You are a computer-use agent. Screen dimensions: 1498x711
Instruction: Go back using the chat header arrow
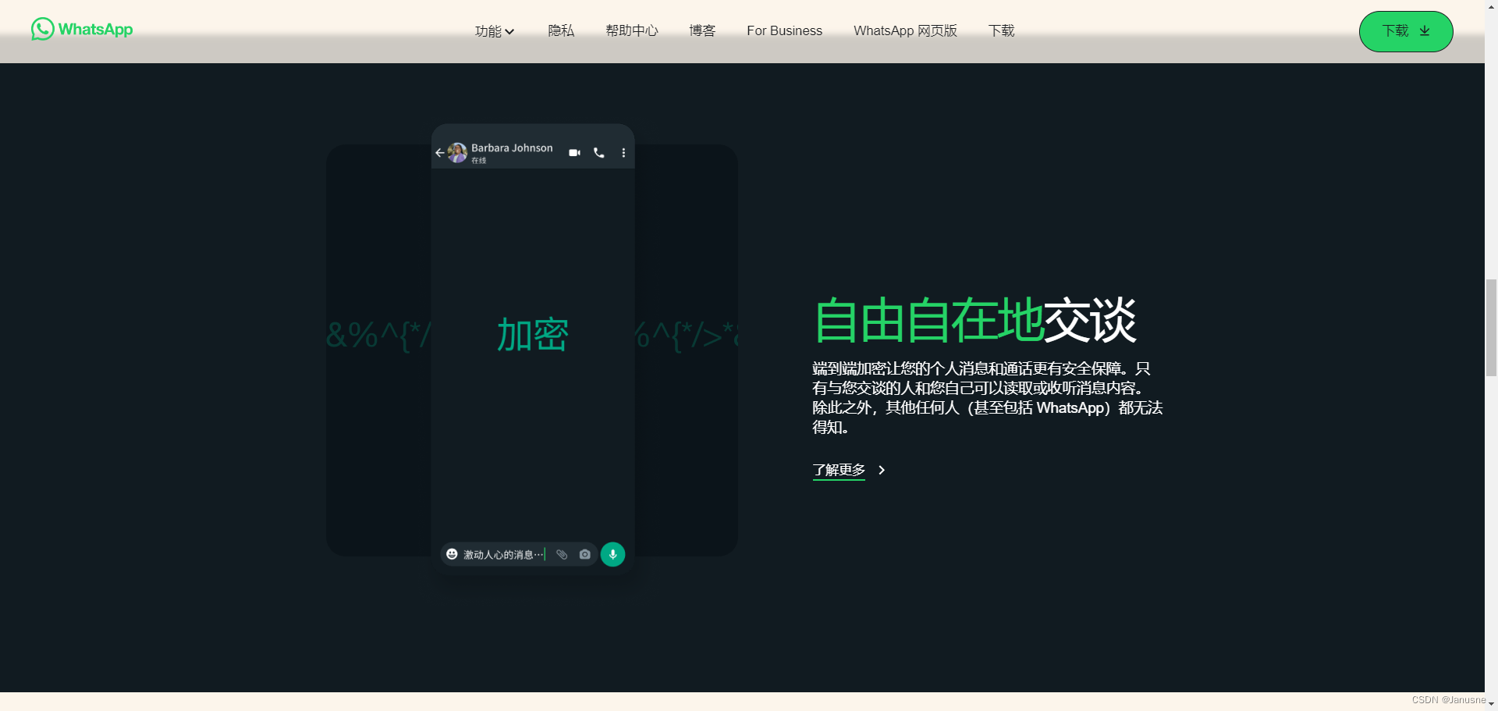[x=439, y=153]
